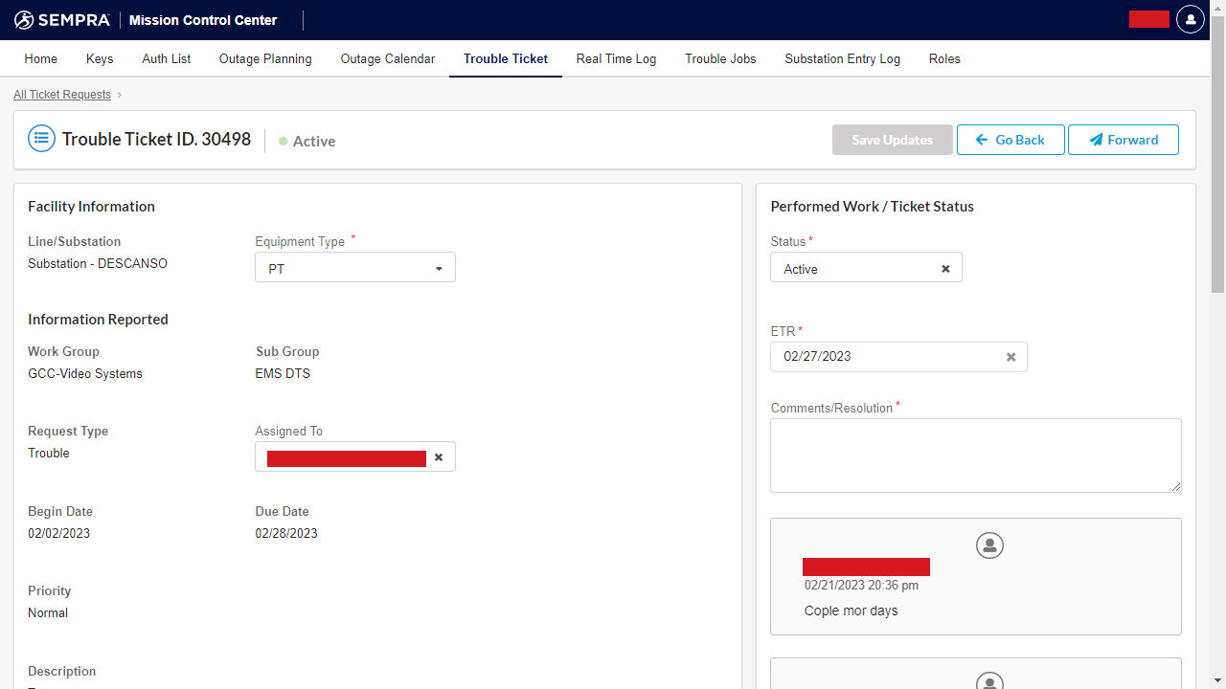Open the ETR date picker field

click(886, 357)
